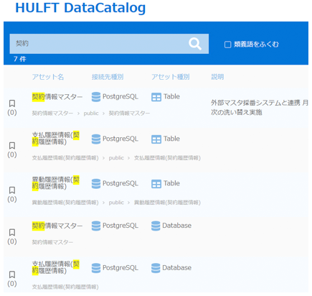Sort by 接続先種別 column header
Screen dimensions: 312x296
[108, 77]
